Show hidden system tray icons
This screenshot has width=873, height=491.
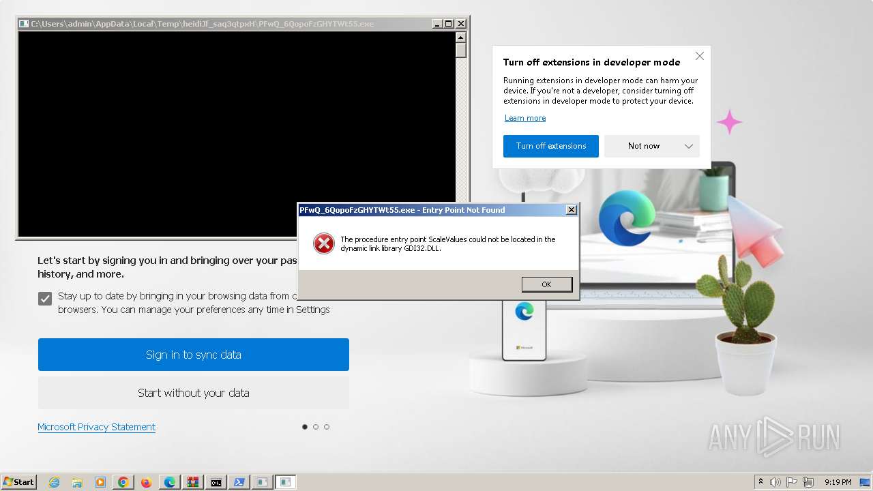pyautogui.click(x=760, y=482)
